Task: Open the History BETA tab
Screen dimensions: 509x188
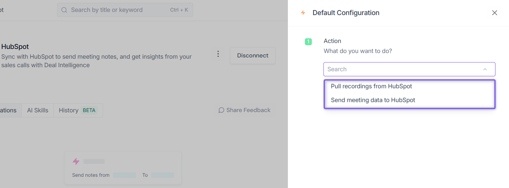Action: point(78,110)
